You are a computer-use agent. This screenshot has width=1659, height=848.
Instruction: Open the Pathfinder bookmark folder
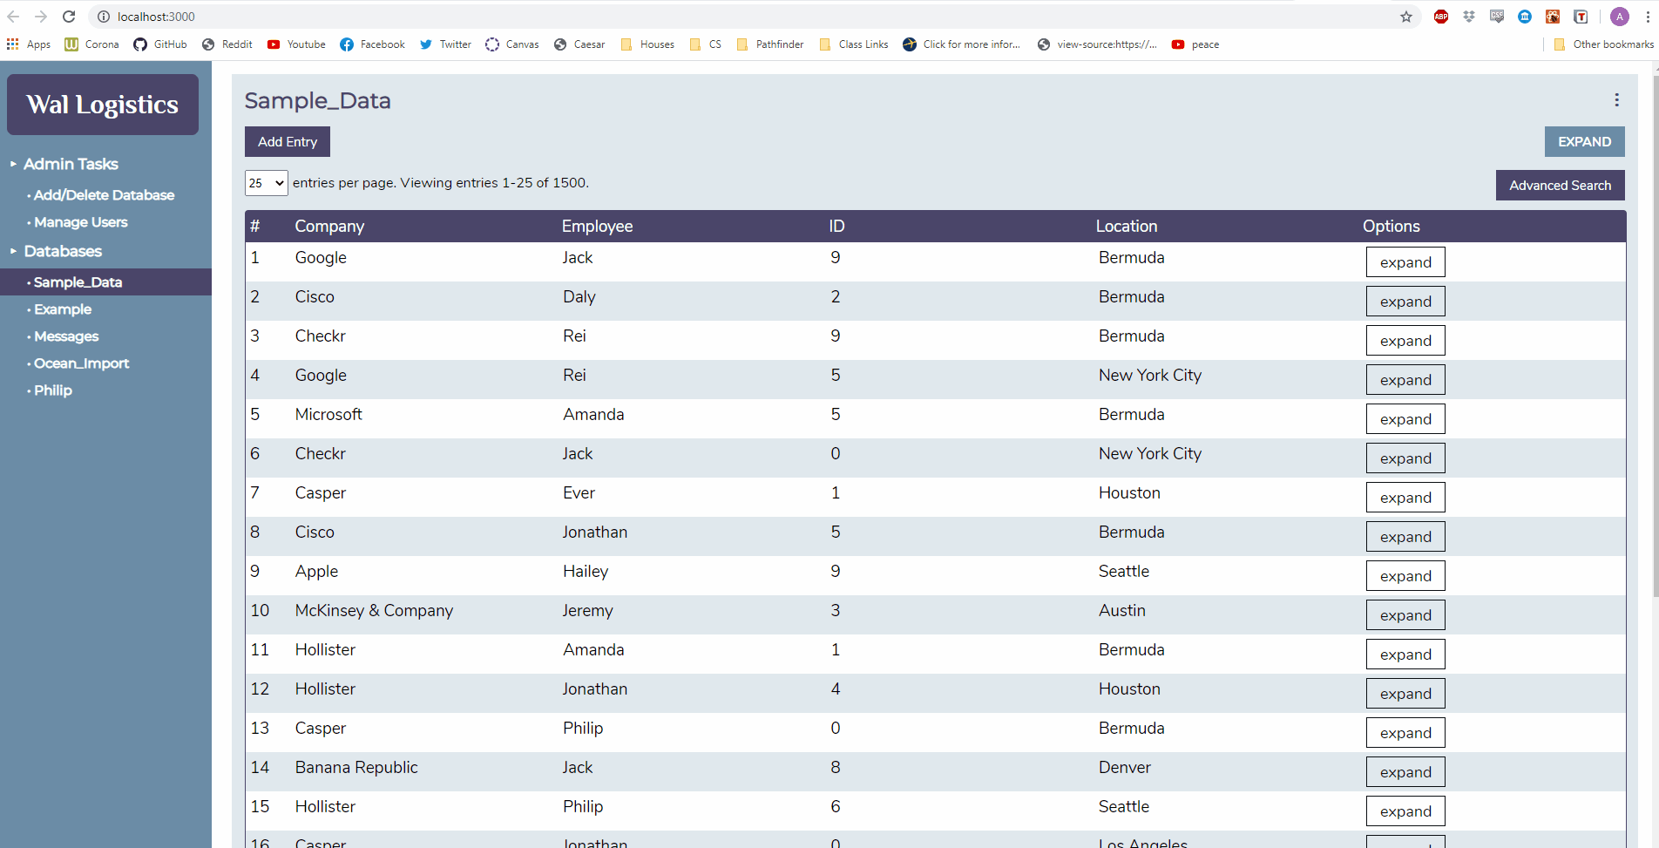point(770,44)
